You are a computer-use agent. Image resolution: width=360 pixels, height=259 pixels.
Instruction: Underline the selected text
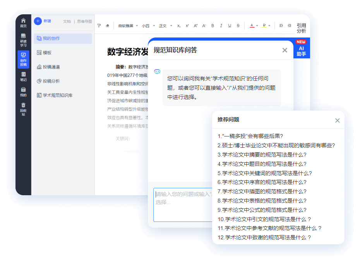pyautogui.click(x=229, y=26)
